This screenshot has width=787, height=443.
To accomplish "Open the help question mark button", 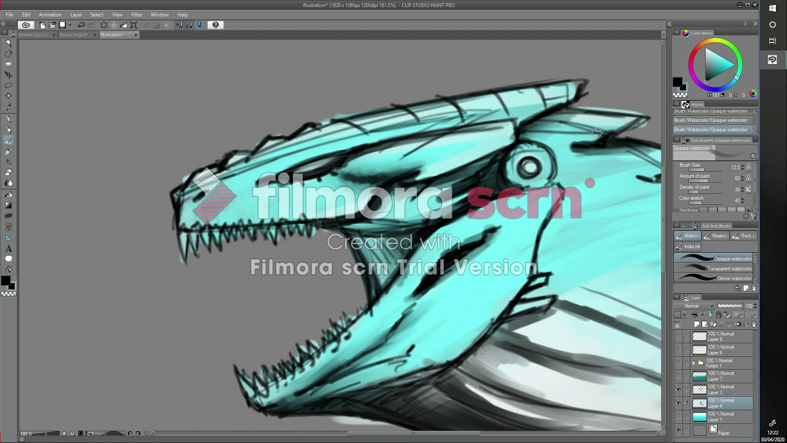I will [215, 25].
